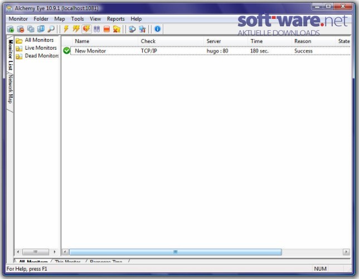The image size is (359, 279).
Task: Click the Success reason cell
Action: click(303, 51)
